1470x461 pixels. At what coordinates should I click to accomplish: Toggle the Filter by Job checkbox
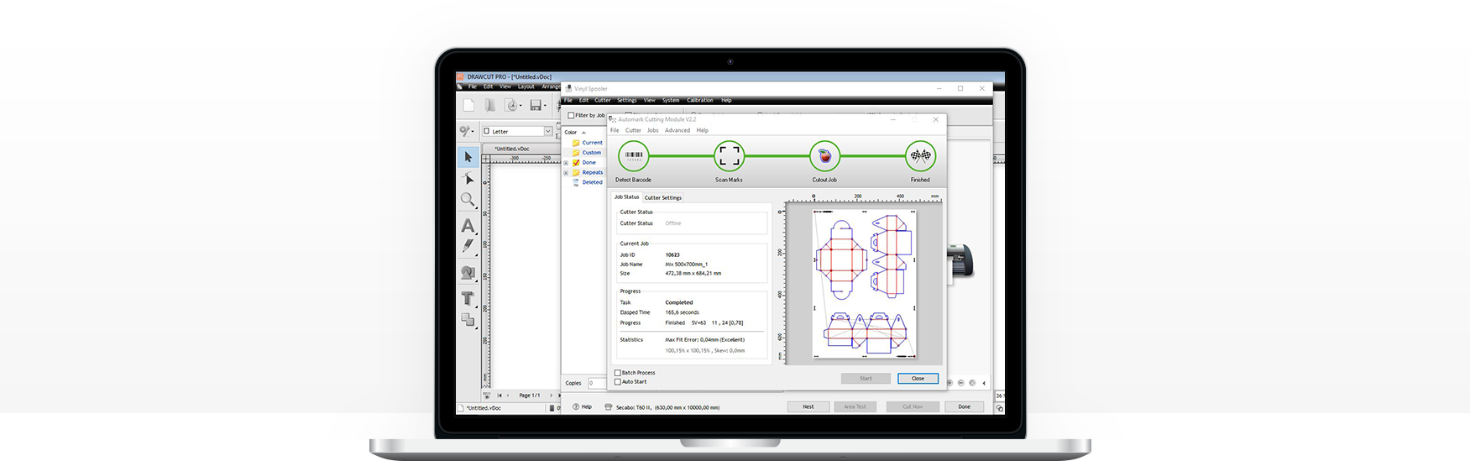pos(572,116)
